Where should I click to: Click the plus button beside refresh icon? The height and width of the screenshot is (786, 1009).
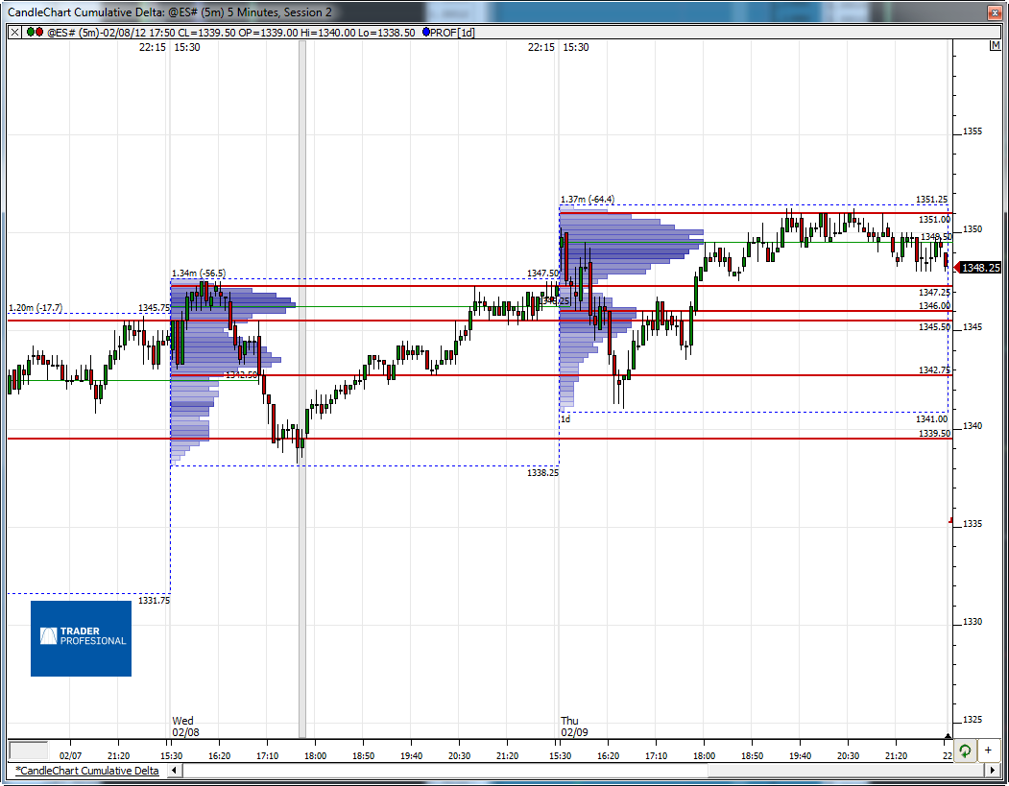click(x=988, y=750)
